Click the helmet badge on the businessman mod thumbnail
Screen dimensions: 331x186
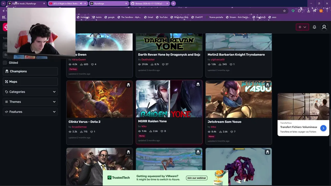[128, 152]
